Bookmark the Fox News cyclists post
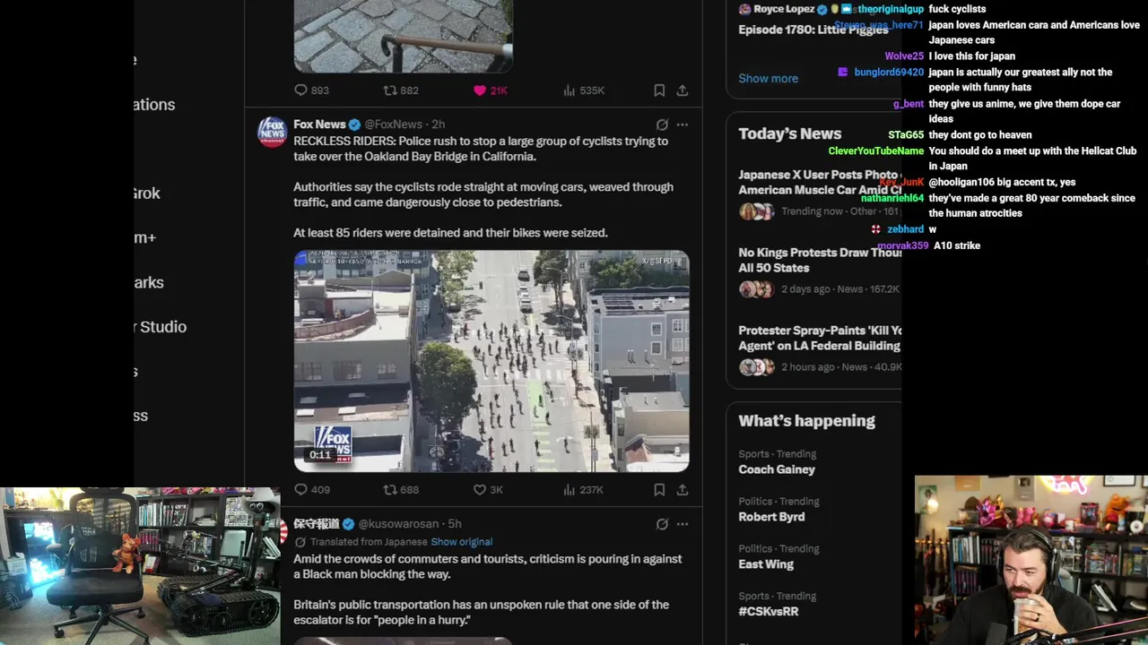This screenshot has height=645, width=1148. click(x=659, y=490)
